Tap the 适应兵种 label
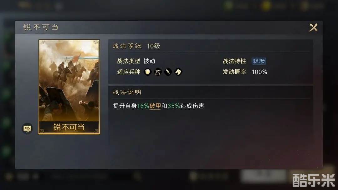 (x=129, y=72)
